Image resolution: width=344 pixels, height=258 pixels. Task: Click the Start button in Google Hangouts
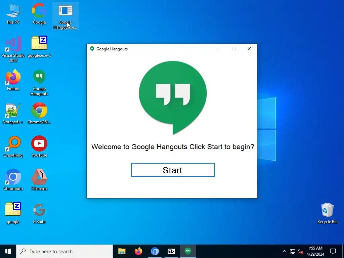(x=173, y=170)
